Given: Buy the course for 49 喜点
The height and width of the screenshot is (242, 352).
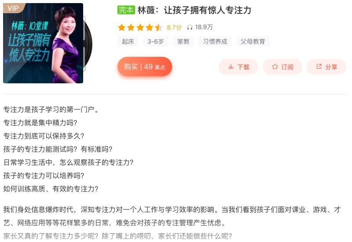Looking at the screenshot, I should 145,67.
